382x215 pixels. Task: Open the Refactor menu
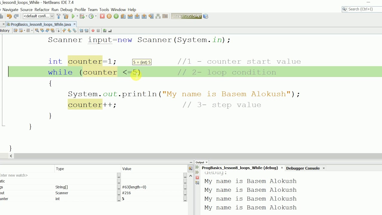pos(42,10)
